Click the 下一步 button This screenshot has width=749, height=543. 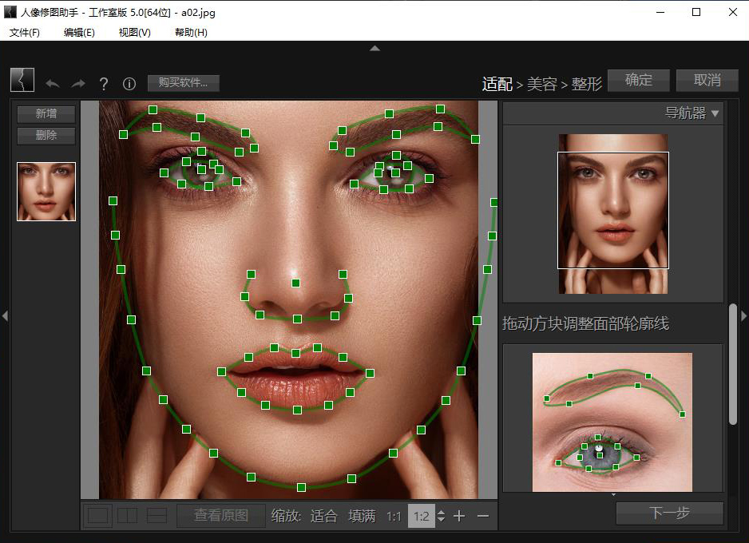(x=669, y=513)
